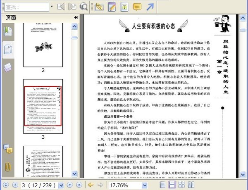248x190 pixels.
Task: Open the attachments sidebar panel
Action: coord(8,167)
